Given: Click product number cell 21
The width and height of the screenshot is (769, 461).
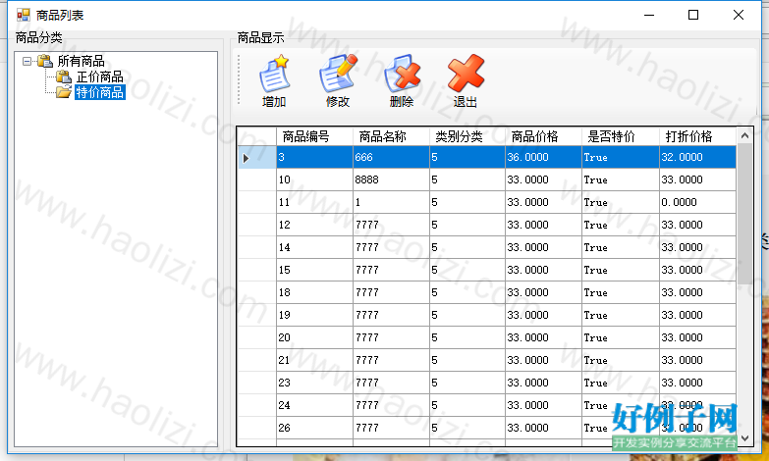Looking at the screenshot, I should [x=315, y=360].
